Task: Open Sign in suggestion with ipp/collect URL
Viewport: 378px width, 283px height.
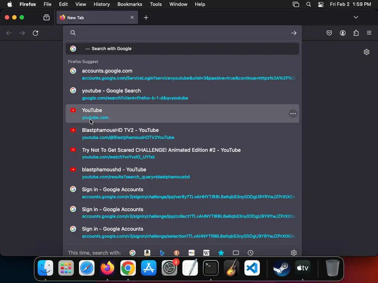Action: tap(182, 213)
